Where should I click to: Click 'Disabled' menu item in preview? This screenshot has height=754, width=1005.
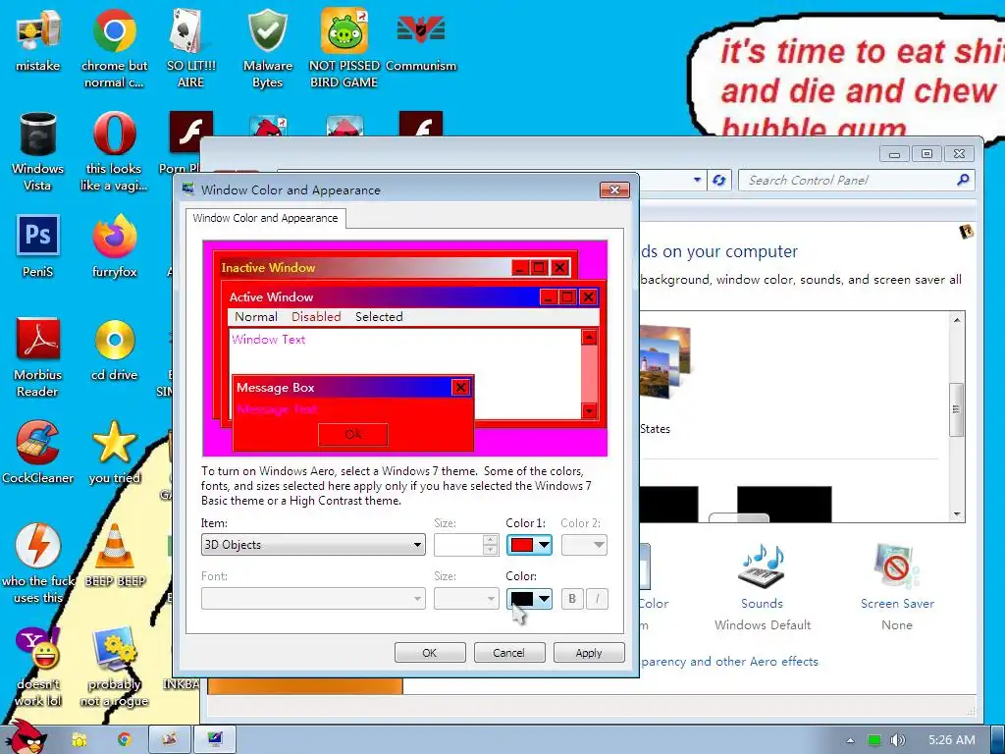[x=316, y=317]
